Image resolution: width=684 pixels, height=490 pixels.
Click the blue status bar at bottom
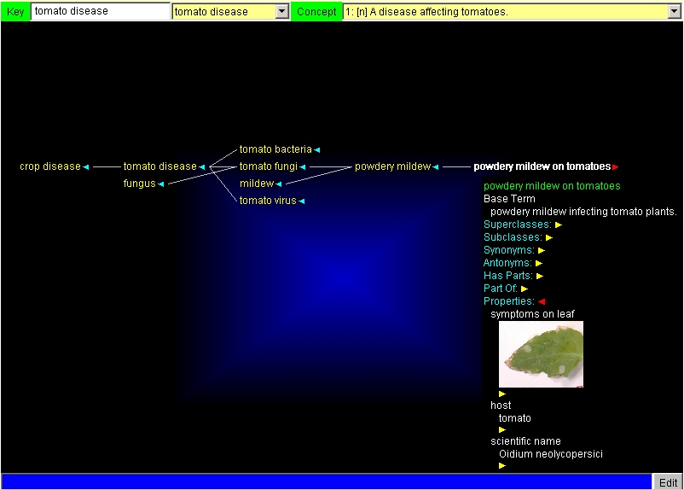[327, 481]
